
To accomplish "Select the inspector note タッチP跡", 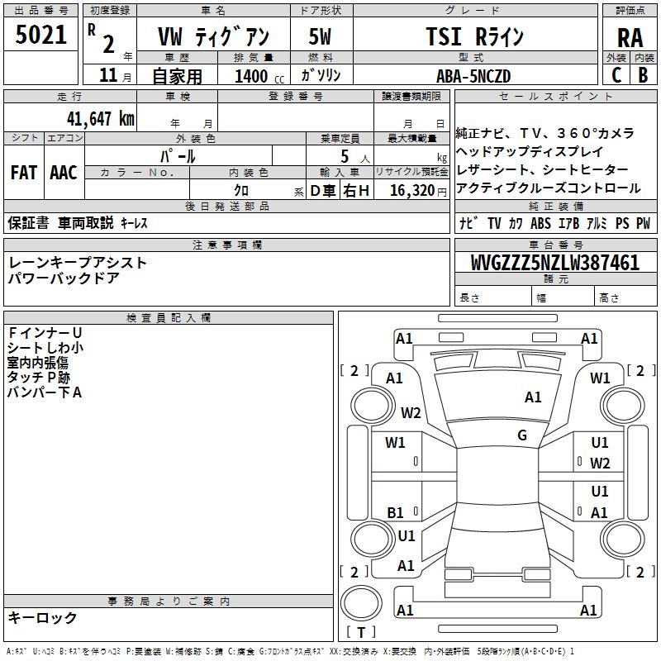I will (39, 378).
